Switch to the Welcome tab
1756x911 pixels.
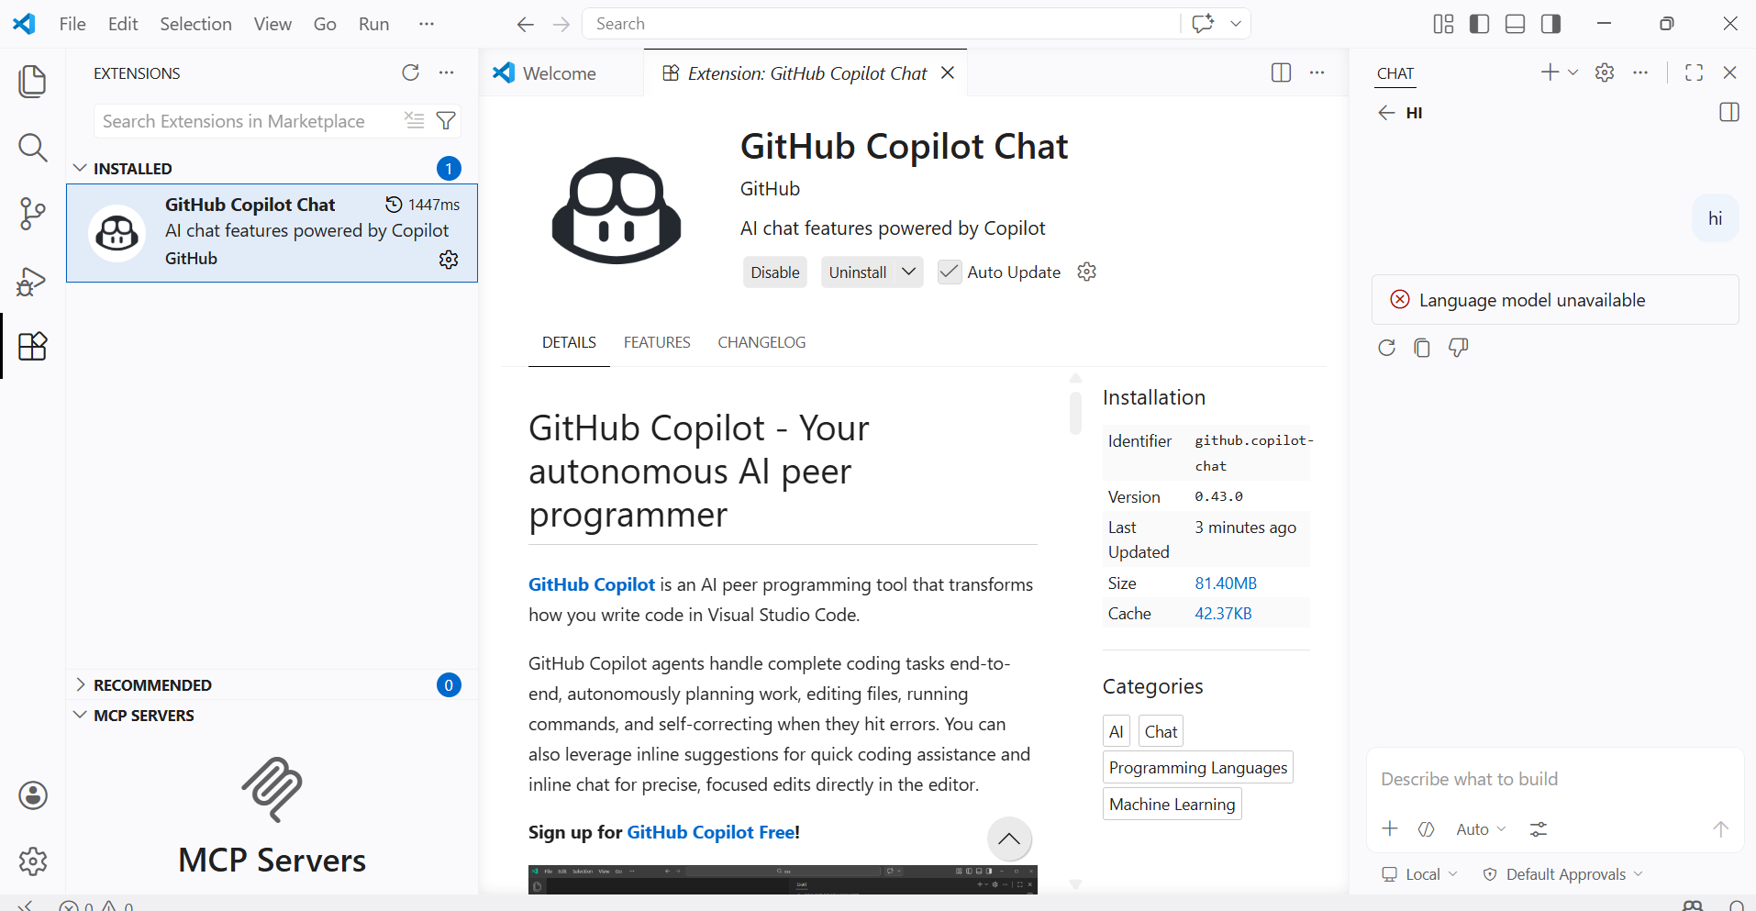560,73
